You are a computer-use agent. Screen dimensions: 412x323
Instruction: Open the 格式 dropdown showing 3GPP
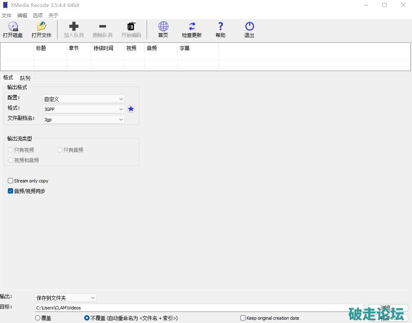[x=84, y=109]
